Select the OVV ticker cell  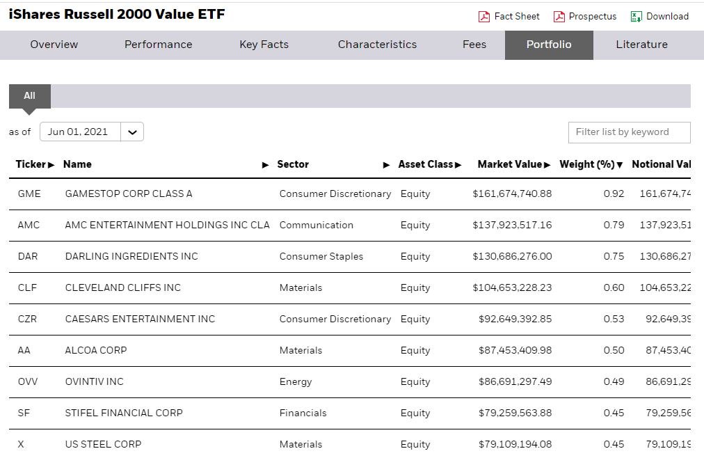click(28, 382)
